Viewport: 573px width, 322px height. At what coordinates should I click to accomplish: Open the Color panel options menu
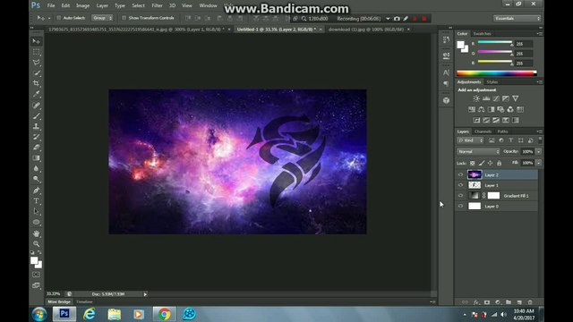[539, 34]
